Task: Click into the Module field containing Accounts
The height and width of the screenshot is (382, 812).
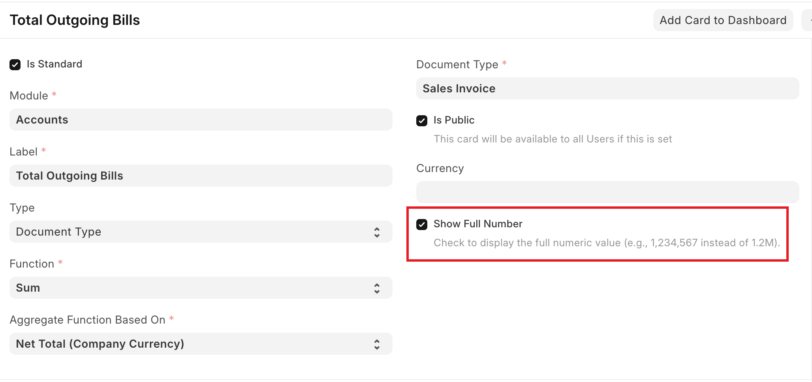Action: 201,120
